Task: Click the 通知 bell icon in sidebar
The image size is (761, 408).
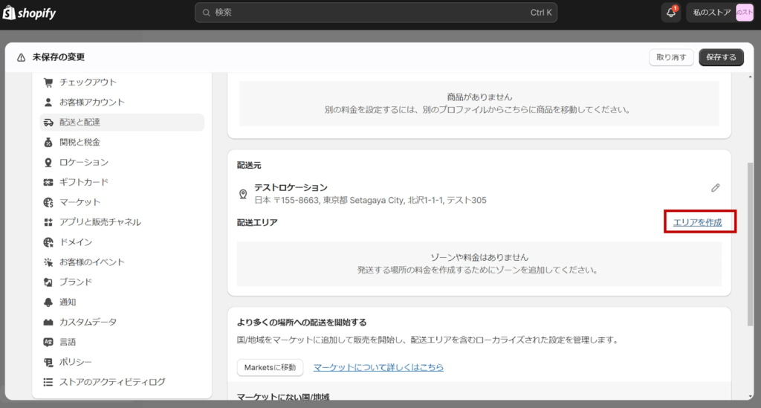Action: pyautogui.click(x=48, y=302)
